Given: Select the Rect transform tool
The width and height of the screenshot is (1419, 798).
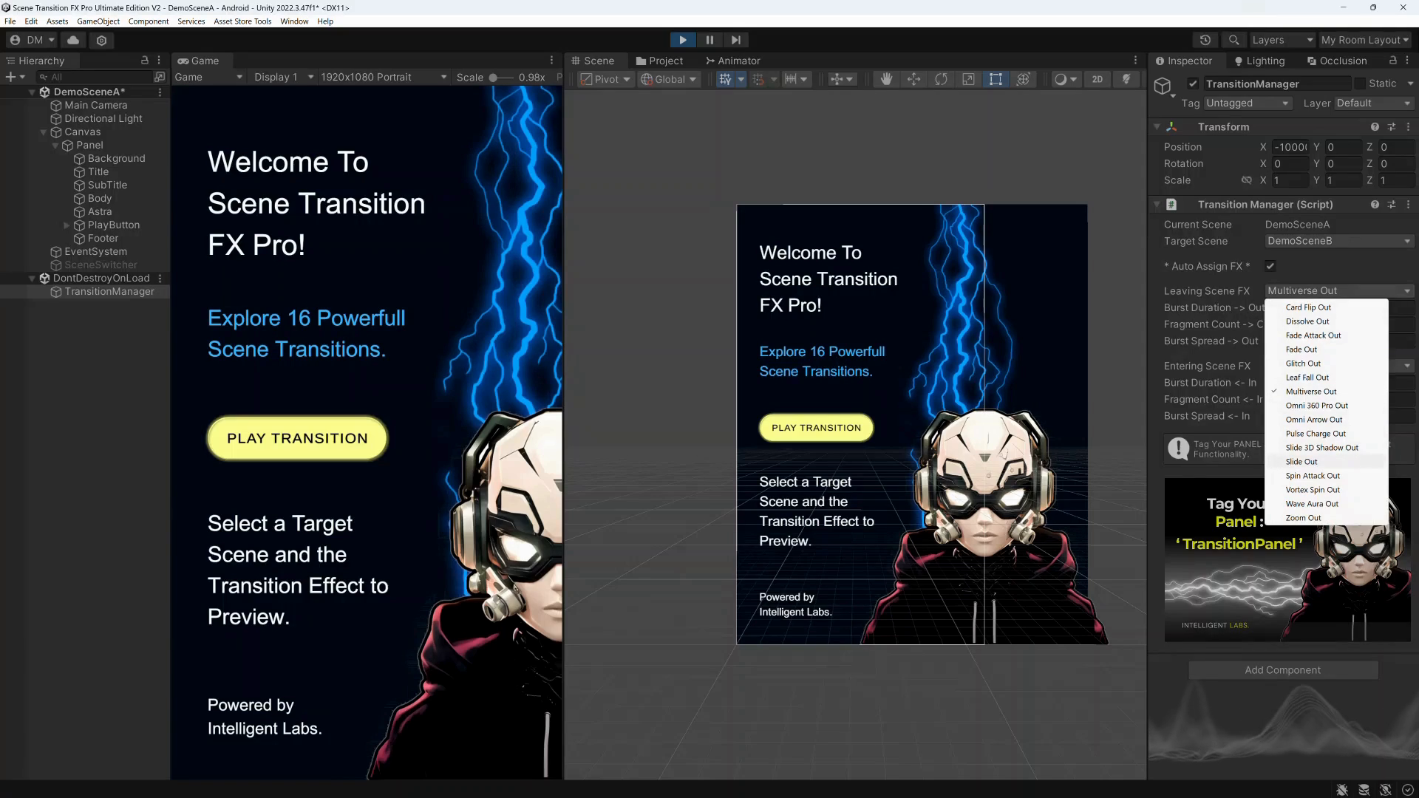Looking at the screenshot, I should coord(996,79).
